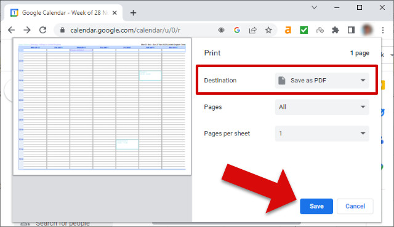Expand the Pages per sheet dropdown

(322, 133)
